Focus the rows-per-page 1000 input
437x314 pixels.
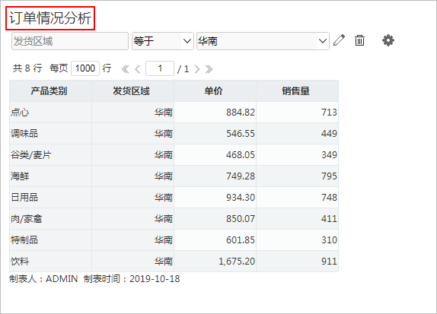click(x=85, y=68)
